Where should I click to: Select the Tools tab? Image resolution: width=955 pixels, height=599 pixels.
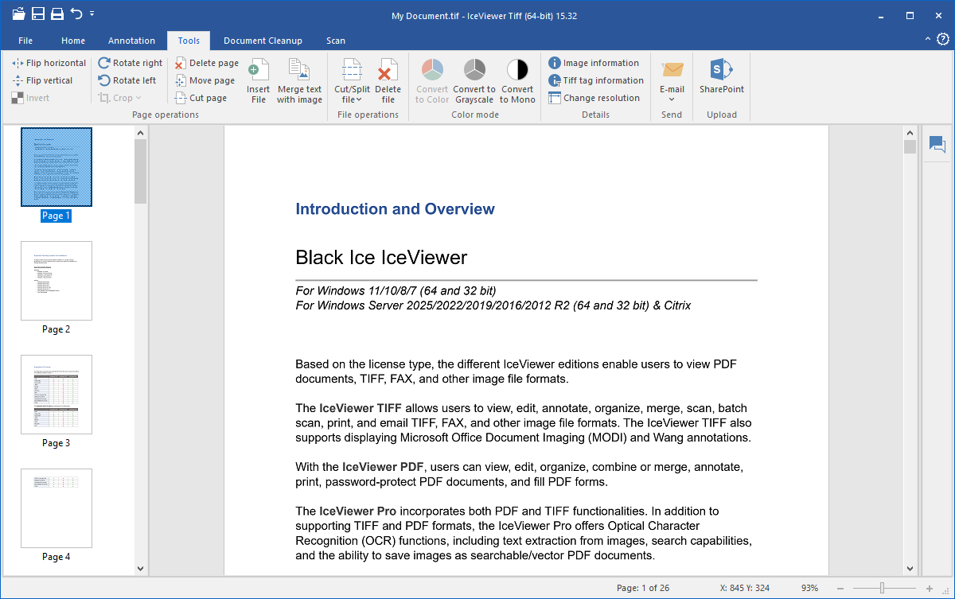[x=189, y=41]
